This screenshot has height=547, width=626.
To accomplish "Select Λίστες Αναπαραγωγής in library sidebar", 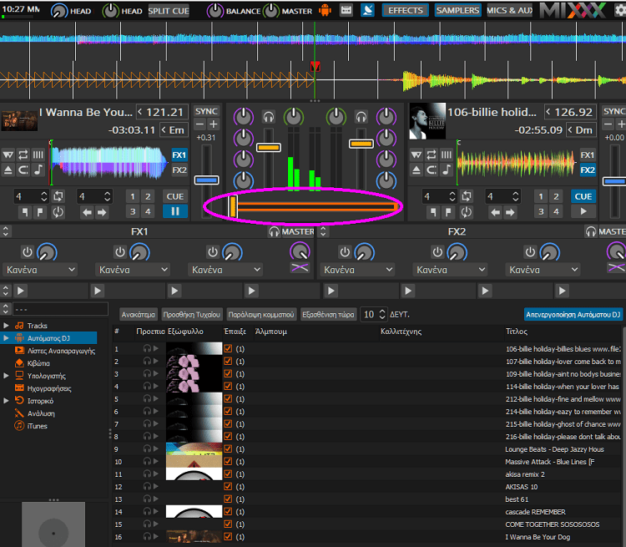I will (x=61, y=351).
